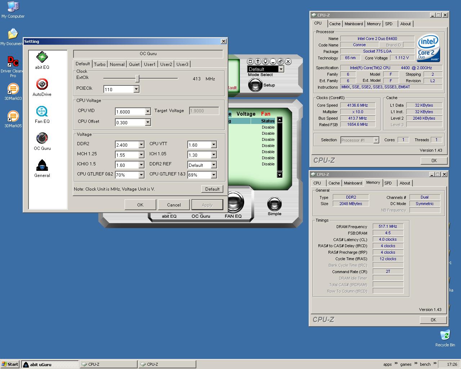Image resolution: width=461 pixels, height=369 pixels.
Task: Select Fan EQ in the Setting sidebar
Action: click(x=42, y=114)
